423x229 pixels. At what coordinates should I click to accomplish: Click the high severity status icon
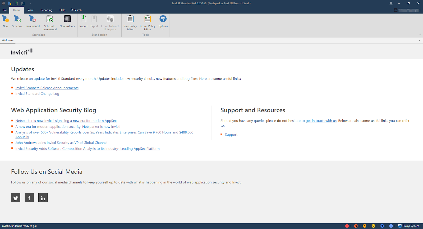pos(356,226)
